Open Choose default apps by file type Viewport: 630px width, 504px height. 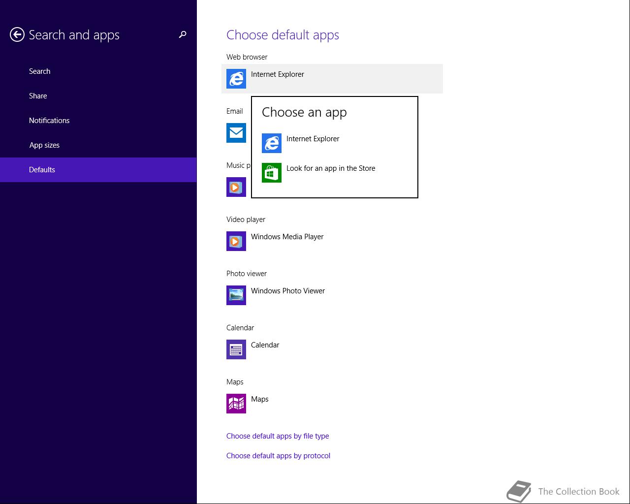(x=278, y=436)
